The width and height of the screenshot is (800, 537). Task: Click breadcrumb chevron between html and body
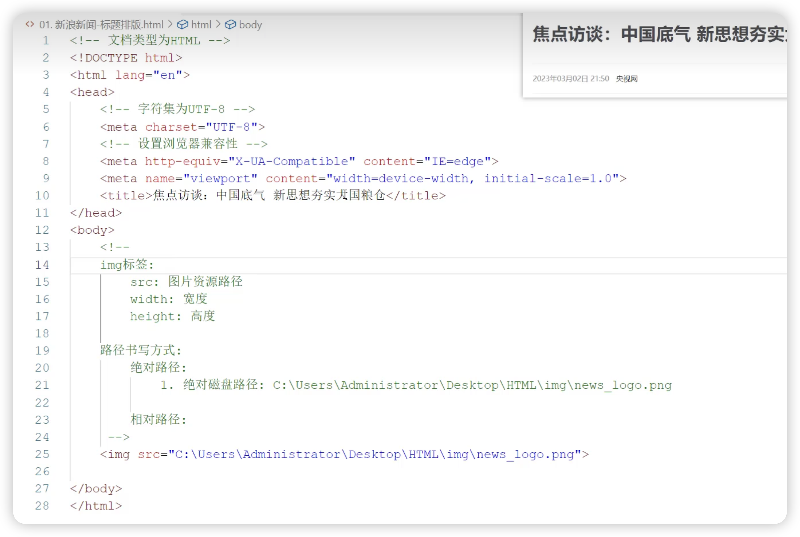click(x=218, y=24)
